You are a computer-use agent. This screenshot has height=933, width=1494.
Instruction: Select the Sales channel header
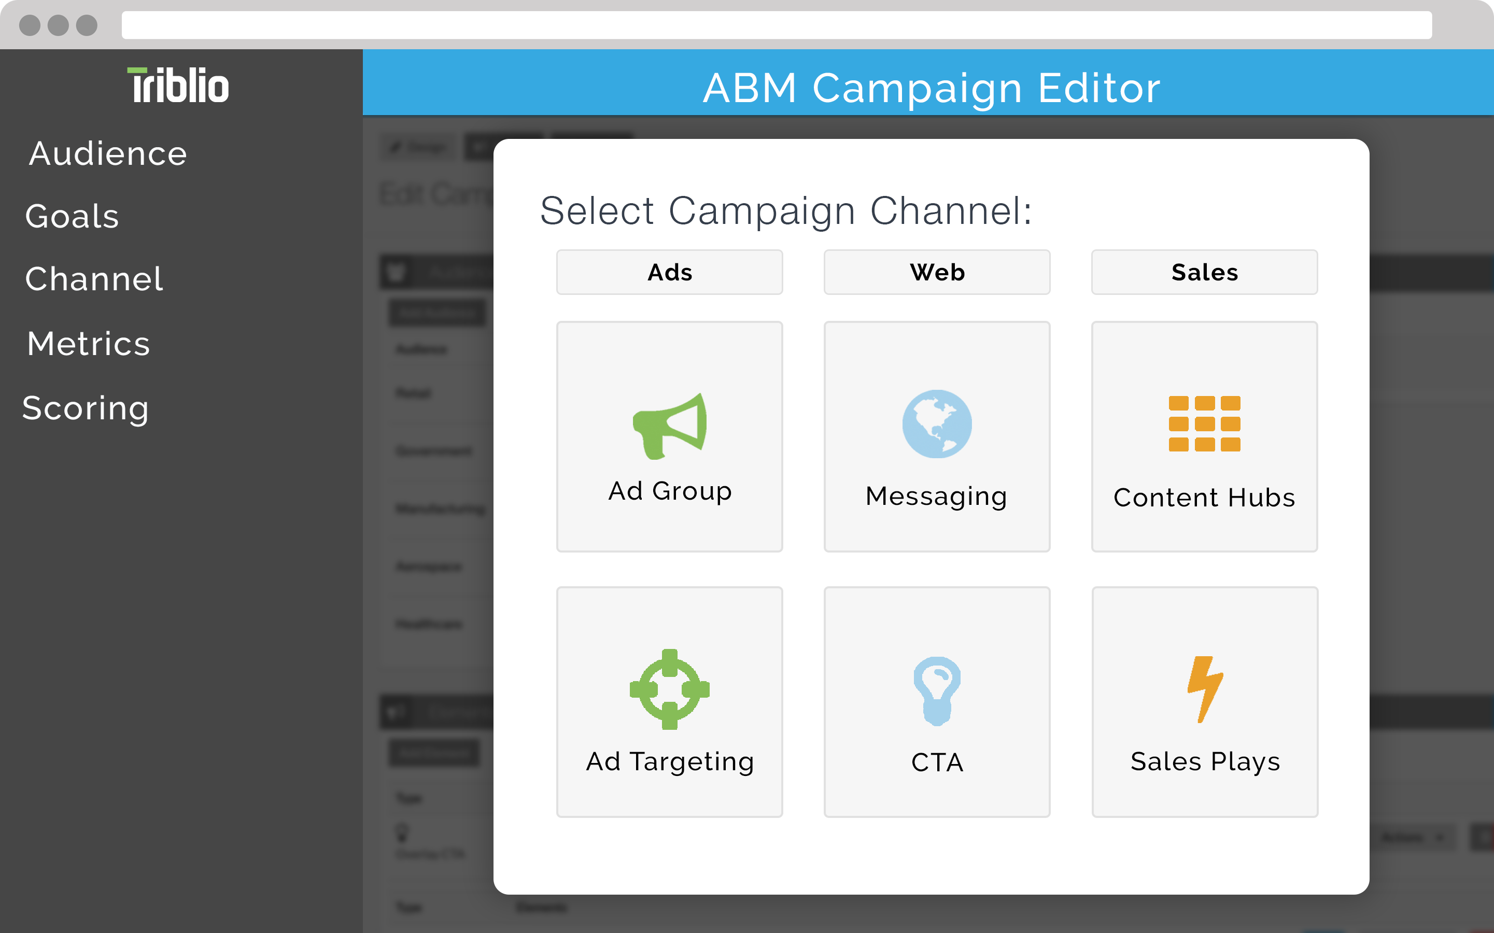[1204, 272]
